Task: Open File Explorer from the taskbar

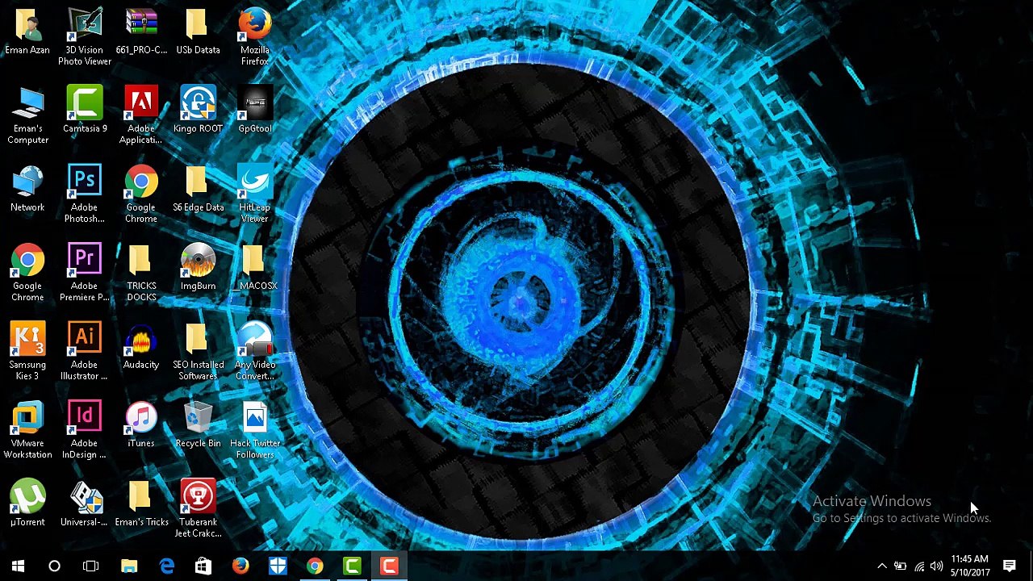Action: 129,566
